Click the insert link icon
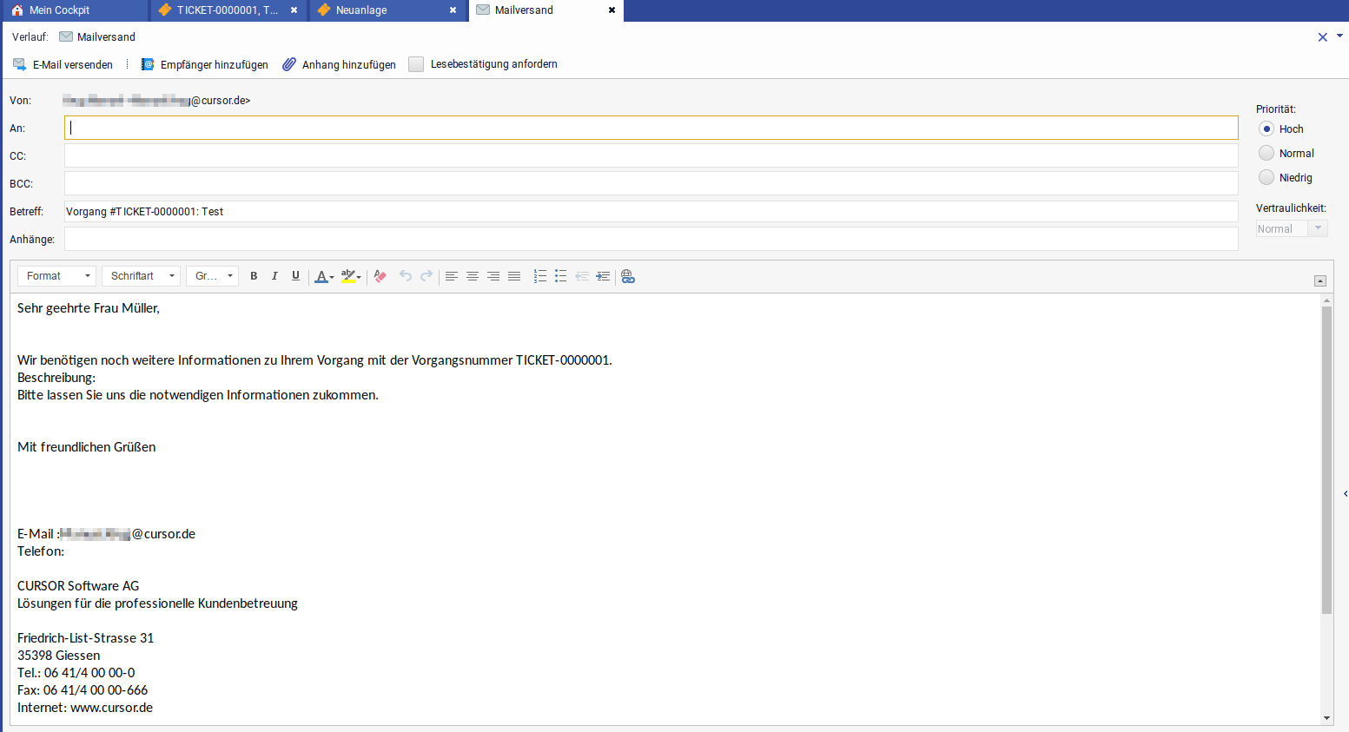Image resolution: width=1349 pixels, height=732 pixels. [x=628, y=276]
